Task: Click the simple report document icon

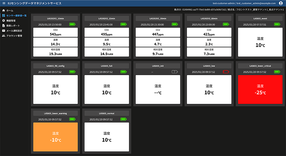Action: point(4,26)
